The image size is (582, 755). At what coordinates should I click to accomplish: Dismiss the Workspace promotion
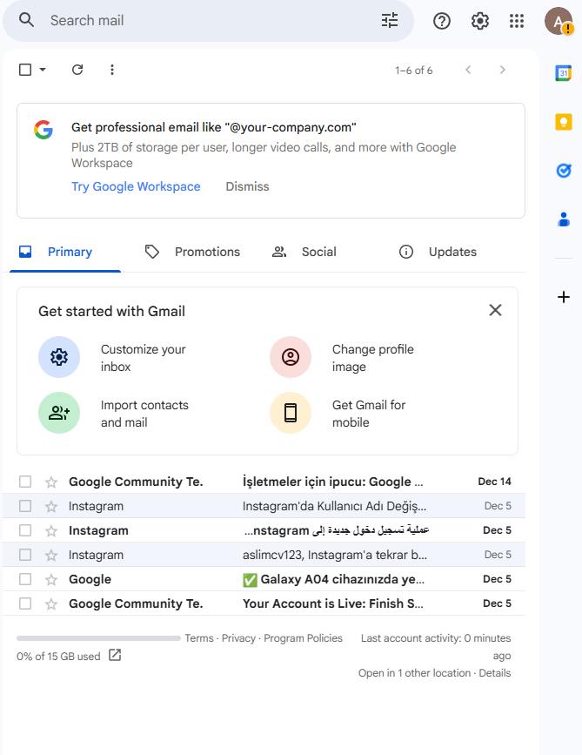(x=247, y=186)
